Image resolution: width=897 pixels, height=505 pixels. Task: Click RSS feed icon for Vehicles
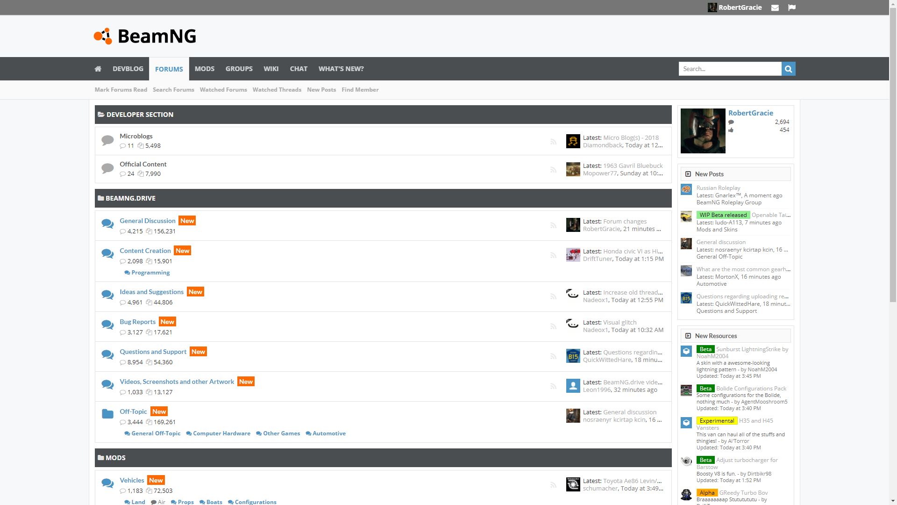(553, 485)
